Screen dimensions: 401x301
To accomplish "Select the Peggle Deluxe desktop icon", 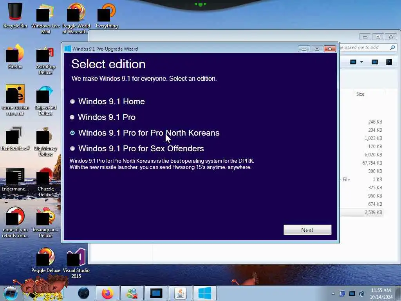I will click(x=45, y=260).
